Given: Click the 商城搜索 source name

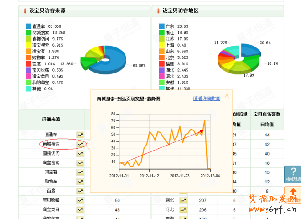Looking at the screenshot, I should click(x=51, y=144).
